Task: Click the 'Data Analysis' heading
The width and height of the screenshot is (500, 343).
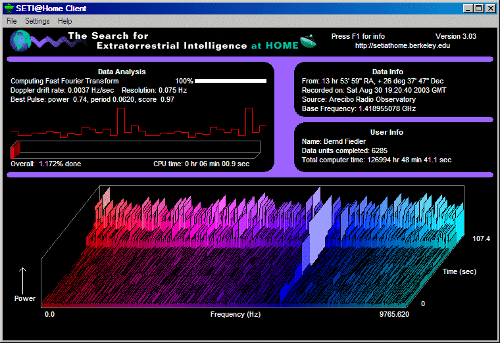Action: point(122,72)
